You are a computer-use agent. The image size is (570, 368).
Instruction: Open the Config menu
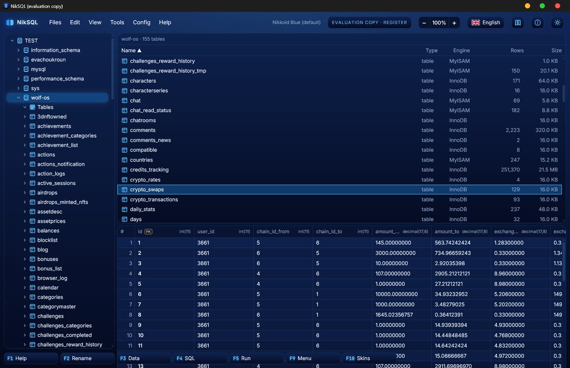point(142,22)
